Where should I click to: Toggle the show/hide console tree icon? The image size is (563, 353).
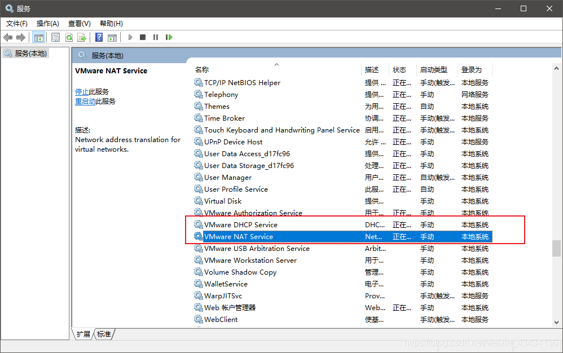tap(39, 37)
